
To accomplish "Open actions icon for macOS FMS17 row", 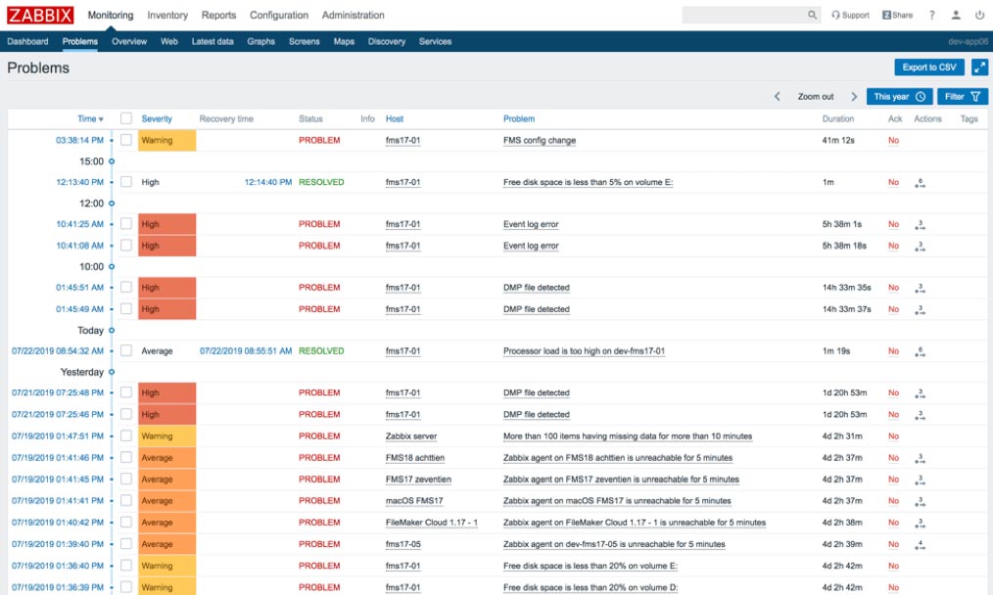I will 921,501.
